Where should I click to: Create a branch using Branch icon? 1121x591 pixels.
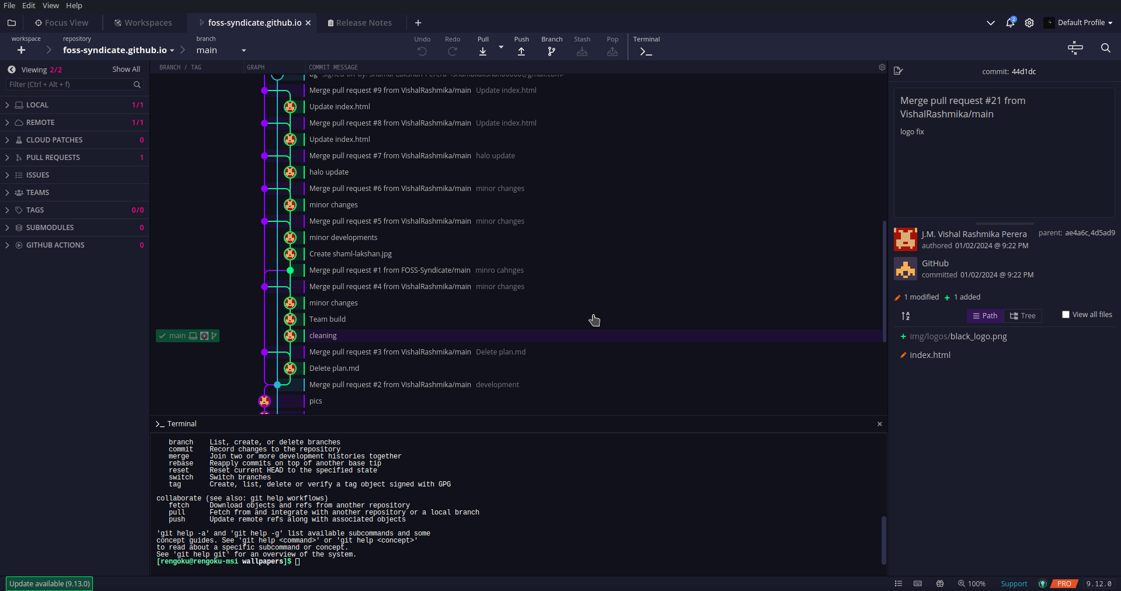pyautogui.click(x=552, y=51)
